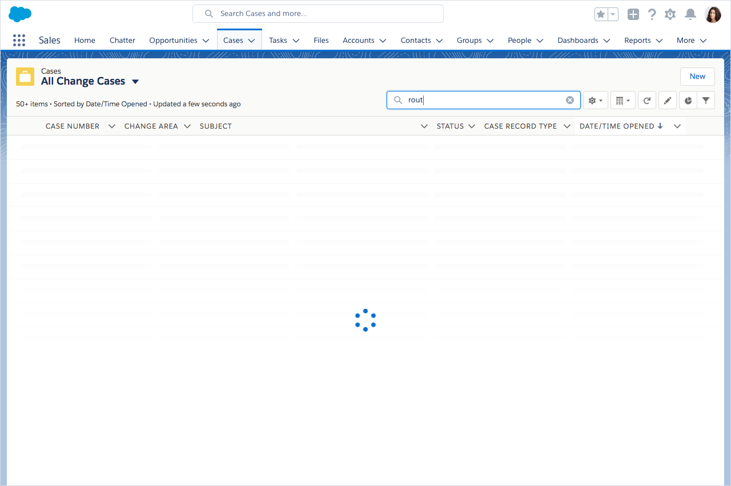
Task: View notifications bell icon
Action: point(690,14)
